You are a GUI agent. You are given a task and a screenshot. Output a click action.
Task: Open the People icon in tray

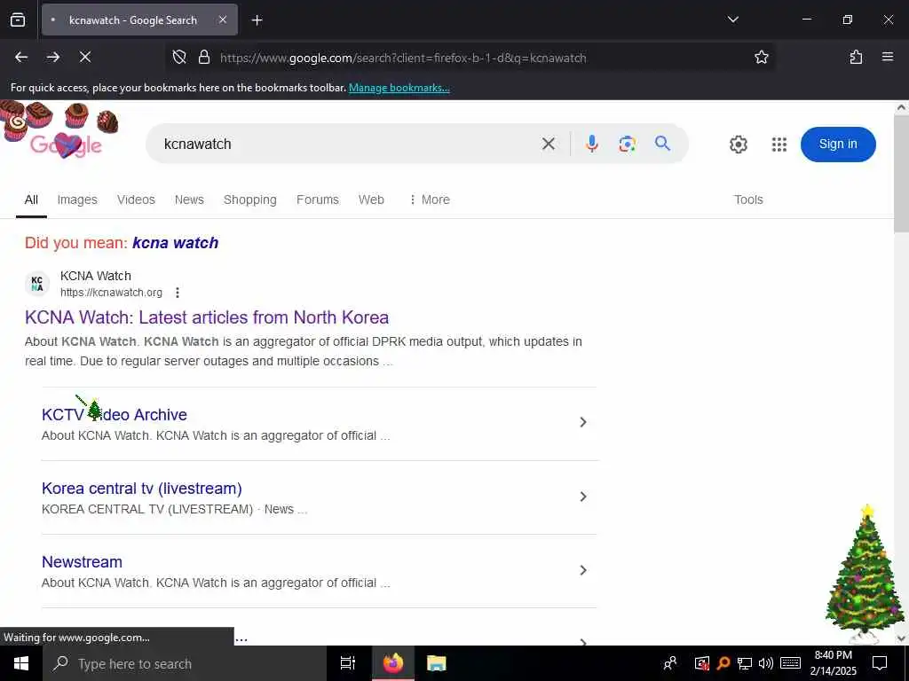(669, 663)
